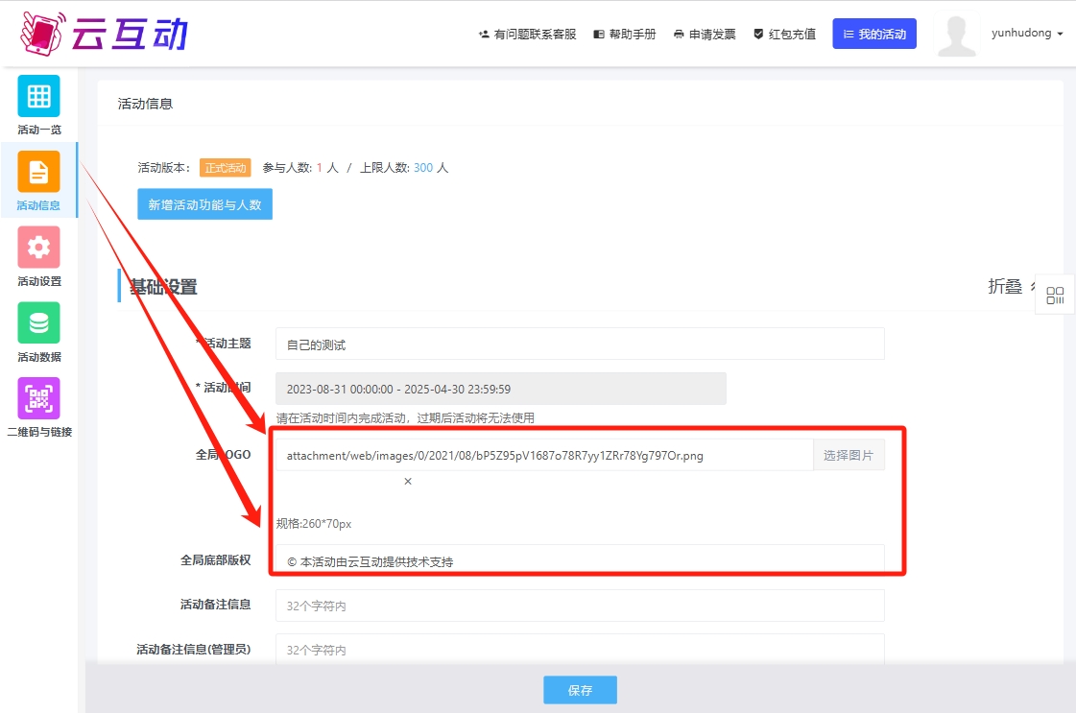Click the 活动主题 input field
Screen dimensions: 1076x713
tap(579, 345)
